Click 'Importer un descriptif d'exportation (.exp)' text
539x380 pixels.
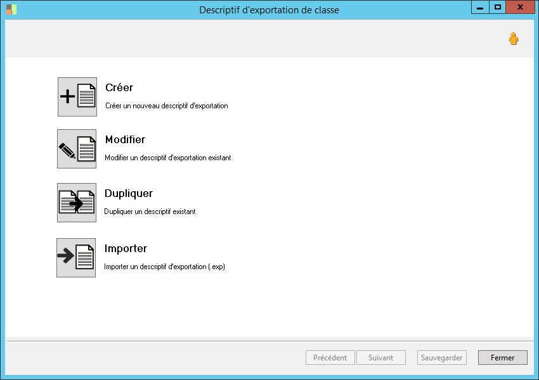point(165,267)
